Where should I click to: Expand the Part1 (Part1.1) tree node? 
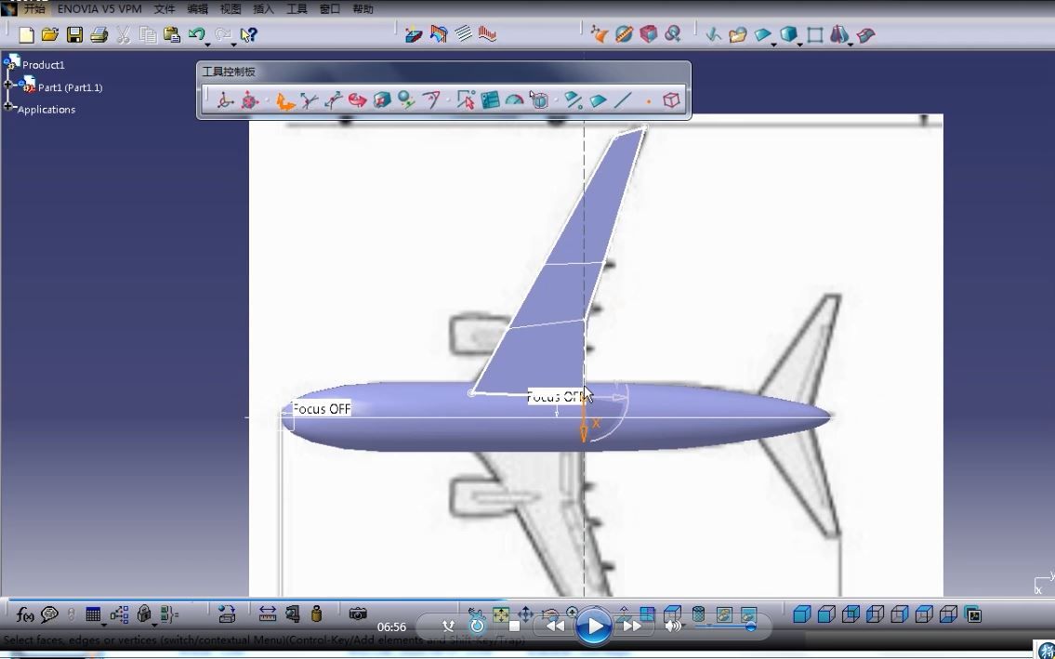click(x=8, y=85)
